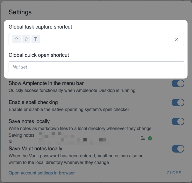
Task: Click the Global task capture shortcut label
Action: click(x=40, y=27)
